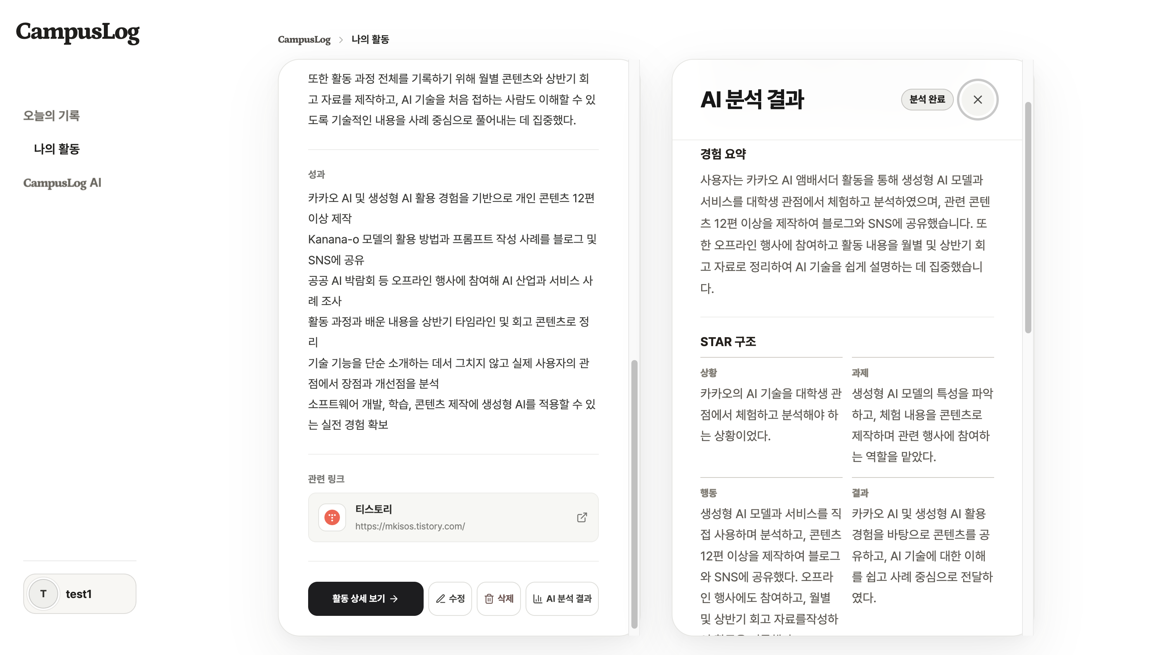This screenshot has width=1155, height=655.
Task: Click the CampusLog logo in sidebar
Action: tap(78, 33)
